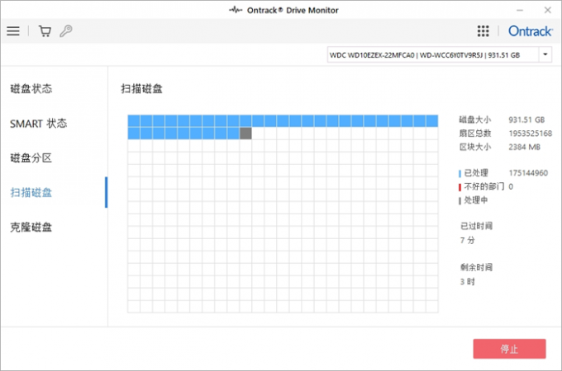Open SMART 状态 tab
This screenshot has width=562, height=371.
click(x=38, y=124)
